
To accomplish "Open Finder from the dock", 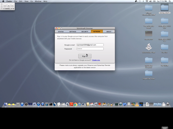I will (x=5, y=104).
